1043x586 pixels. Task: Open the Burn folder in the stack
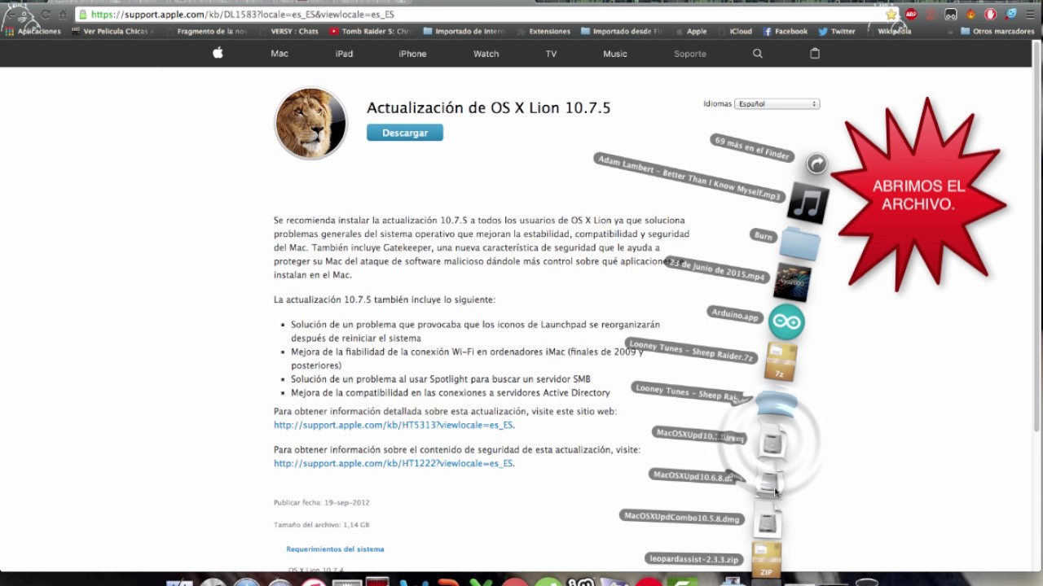pos(799,243)
